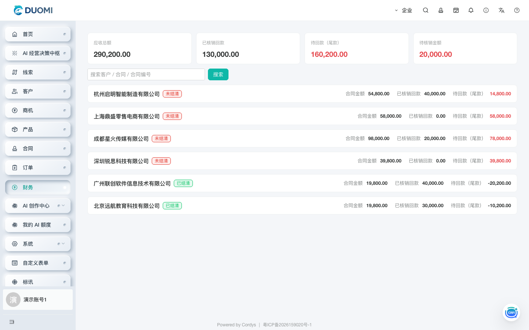Click the 杭州启明智能制造有限公司 company name

[x=127, y=94]
